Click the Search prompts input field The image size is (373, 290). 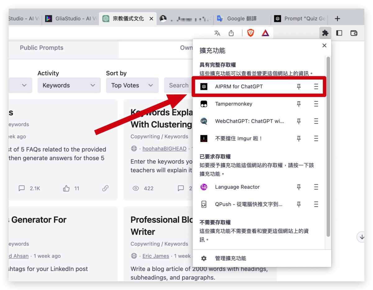point(178,85)
